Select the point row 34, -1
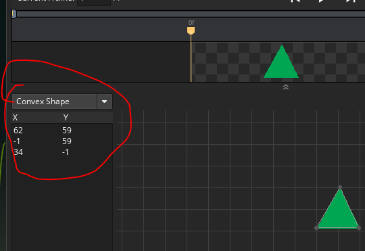365x251 pixels. 62,152
